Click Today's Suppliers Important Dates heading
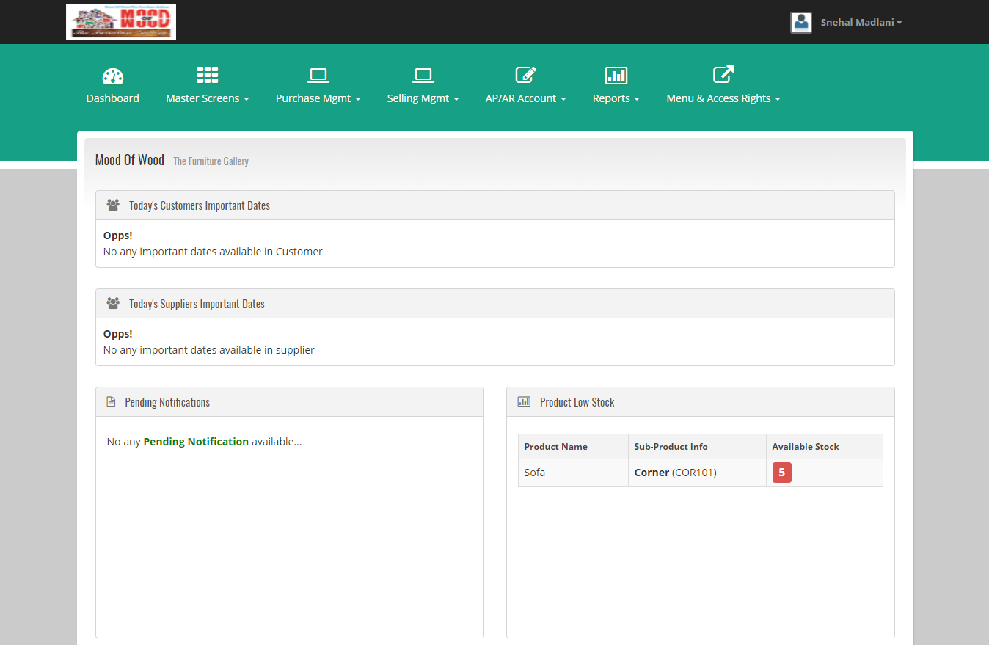 197,304
